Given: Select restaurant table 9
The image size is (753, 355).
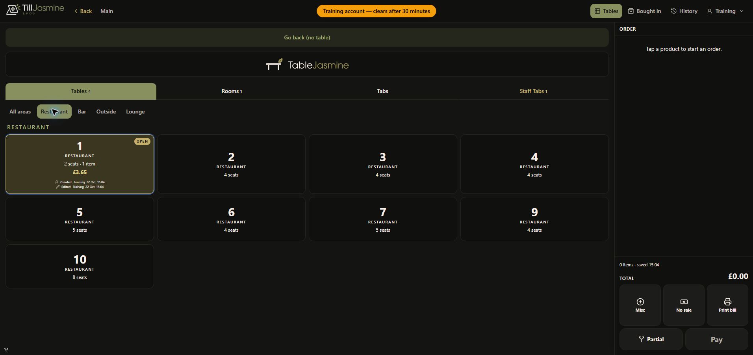Looking at the screenshot, I should (534, 219).
